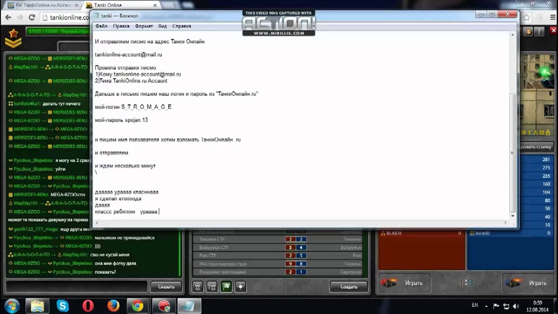
Task: Click the и отправляем line in Notepad
Action: [112, 153]
